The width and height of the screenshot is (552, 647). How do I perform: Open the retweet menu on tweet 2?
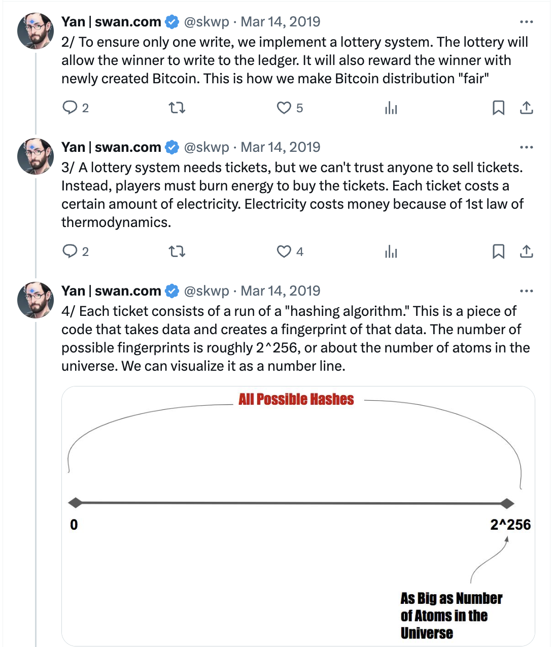177,108
